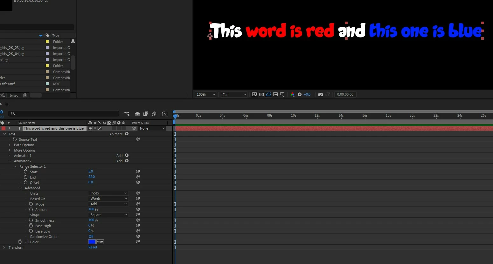Open Shape Square dropdown
The height and width of the screenshot is (264, 493).
[108, 215]
